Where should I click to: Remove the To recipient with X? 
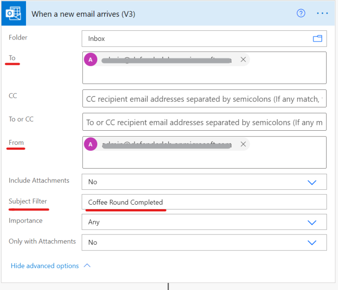[x=243, y=59]
